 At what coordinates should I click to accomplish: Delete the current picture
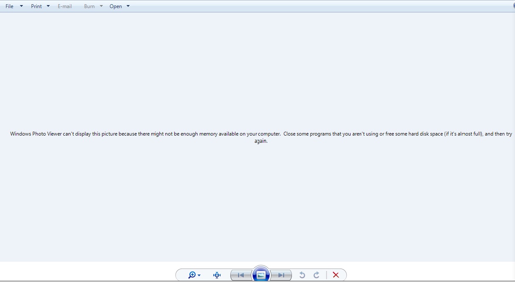tap(336, 275)
